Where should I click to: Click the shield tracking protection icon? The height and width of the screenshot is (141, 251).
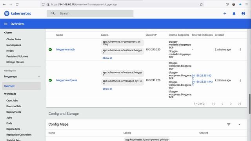click(43, 4)
